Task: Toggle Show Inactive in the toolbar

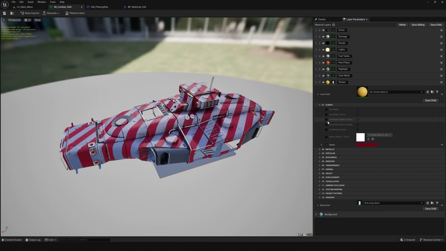Action: coord(30,13)
